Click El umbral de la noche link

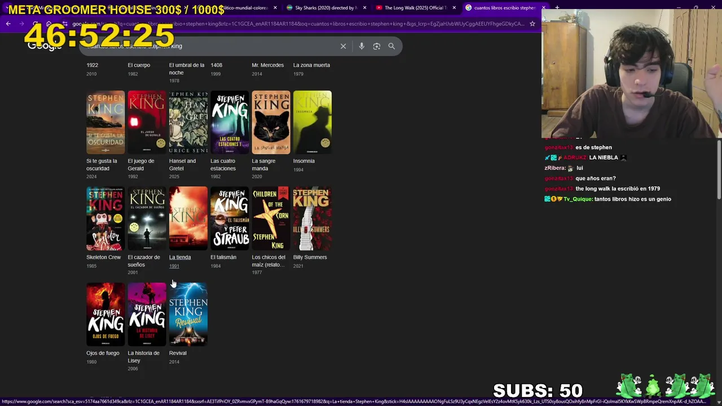click(x=187, y=69)
